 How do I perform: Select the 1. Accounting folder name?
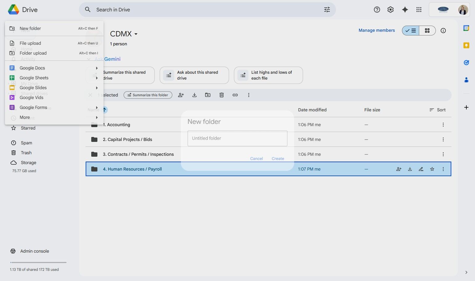click(117, 125)
